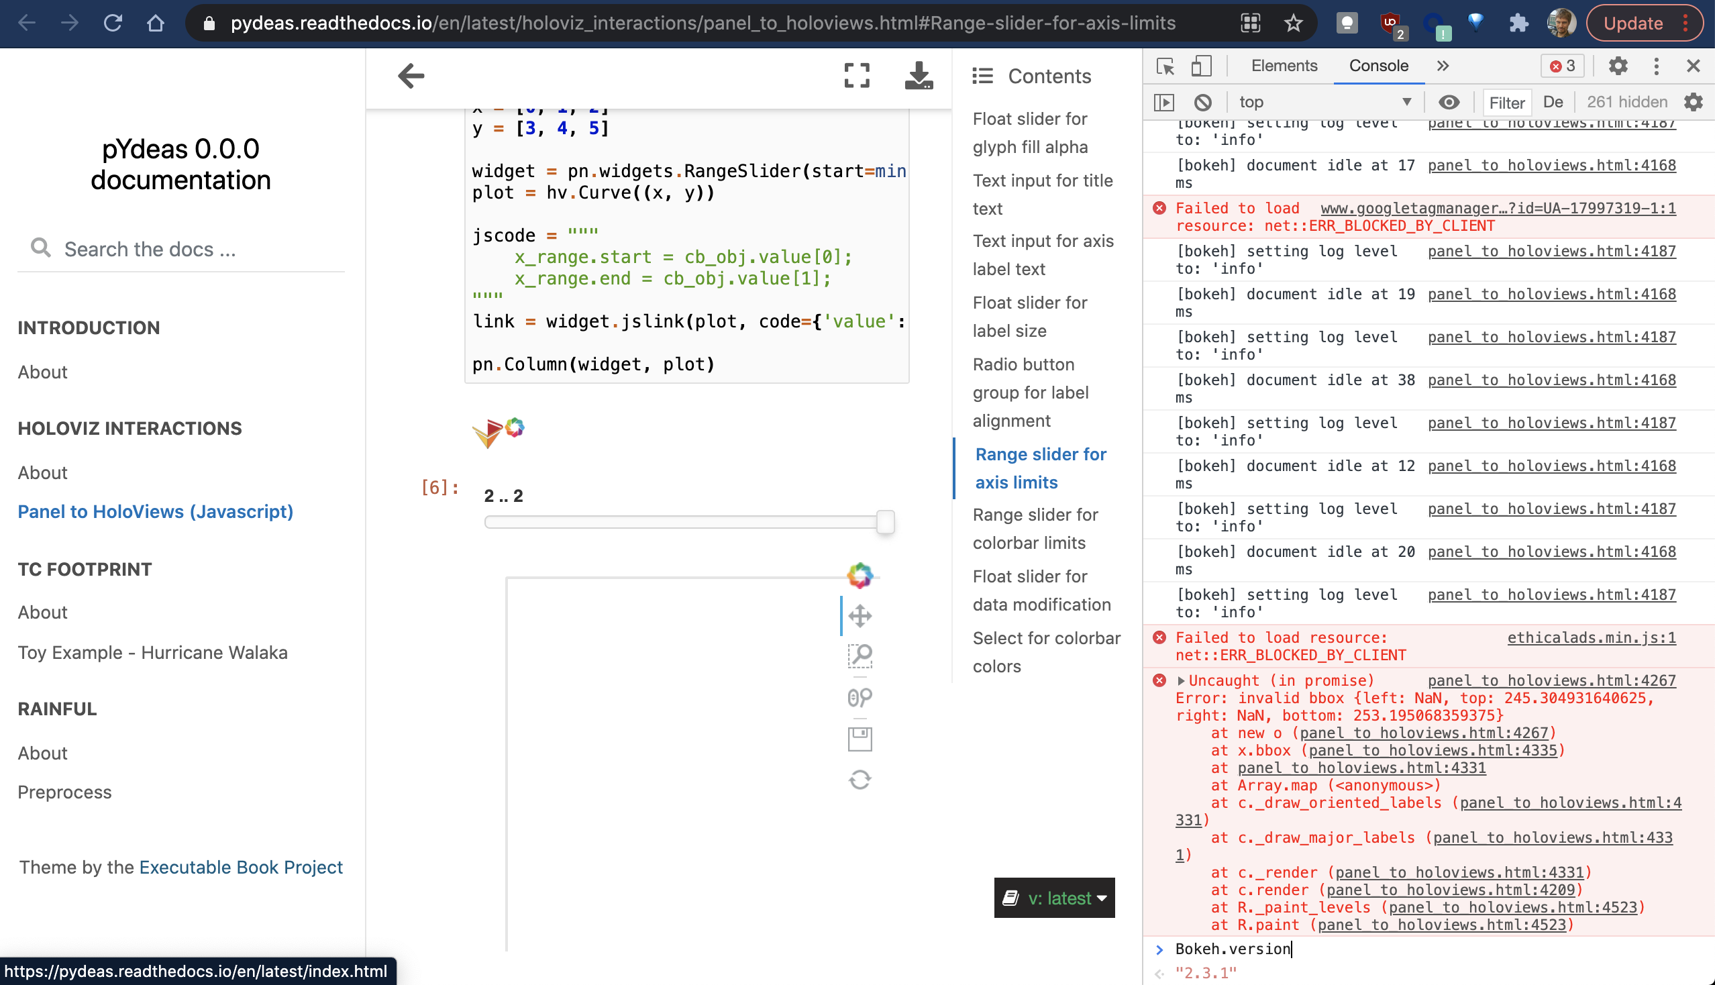The width and height of the screenshot is (1715, 985).
Task: Switch to the Console tab
Action: click(x=1378, y=66)
